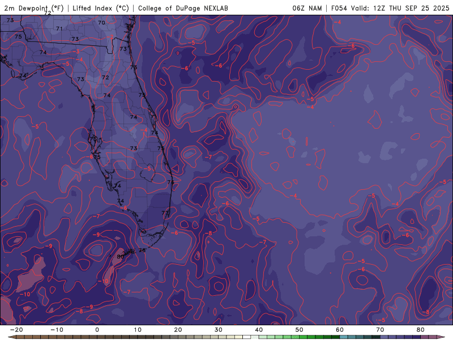Viewport: 453px width, 340px height.
Task: Click the "10" tick label on the color scale
Action: pyautogui.click(x=138, y=330)
